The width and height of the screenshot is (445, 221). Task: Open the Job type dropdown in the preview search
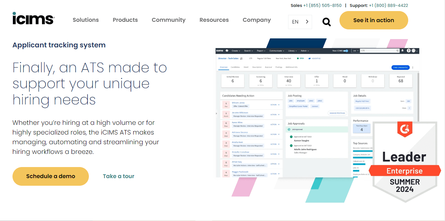[x=355, y=50]
